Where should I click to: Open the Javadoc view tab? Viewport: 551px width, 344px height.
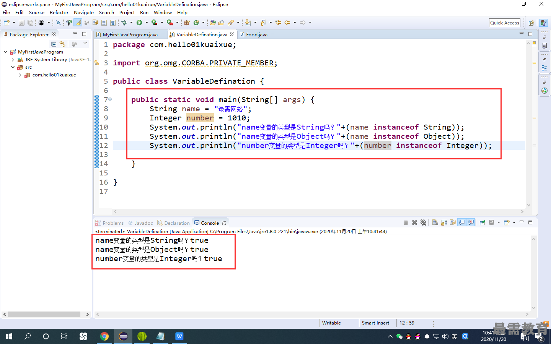[x=140, y=223]
